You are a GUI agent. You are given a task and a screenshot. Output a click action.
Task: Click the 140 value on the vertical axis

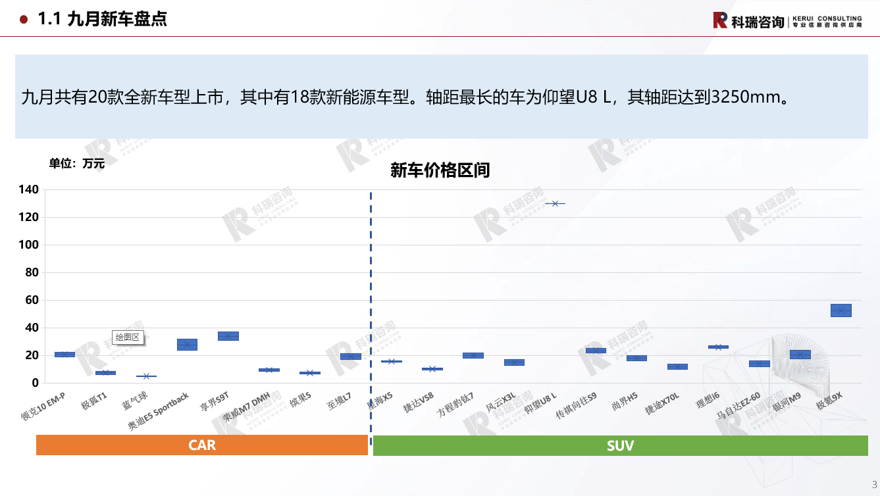(29, 189)
